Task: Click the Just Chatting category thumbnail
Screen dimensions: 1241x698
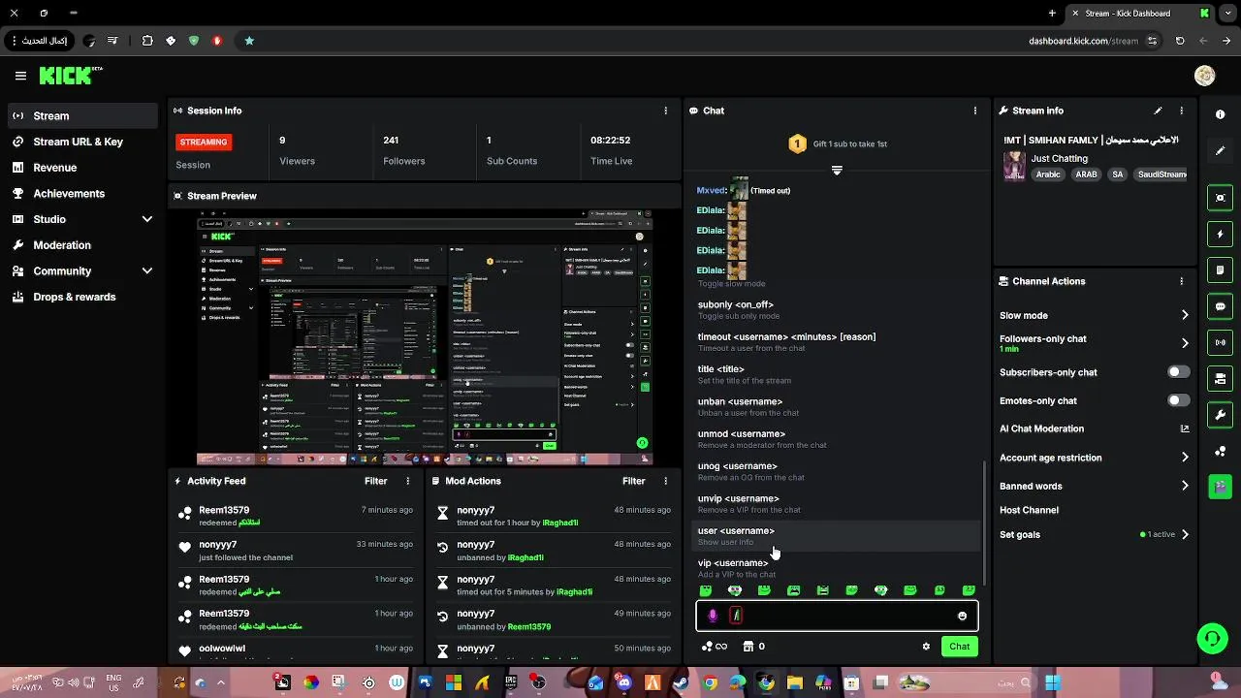Action: [x=1014, y=166]
